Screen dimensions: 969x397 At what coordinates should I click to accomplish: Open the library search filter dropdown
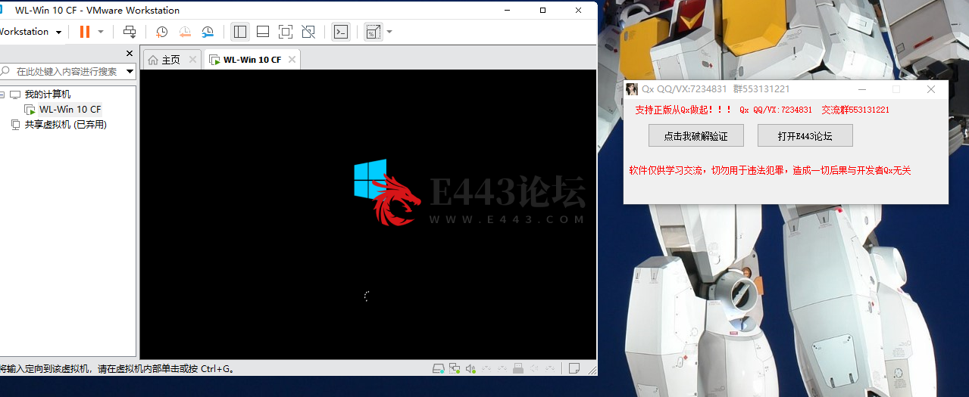(x=130, y=71)
